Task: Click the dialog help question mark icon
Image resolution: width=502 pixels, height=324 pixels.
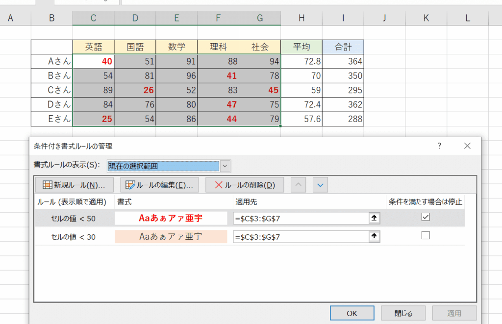Action: tap(439, 146)
